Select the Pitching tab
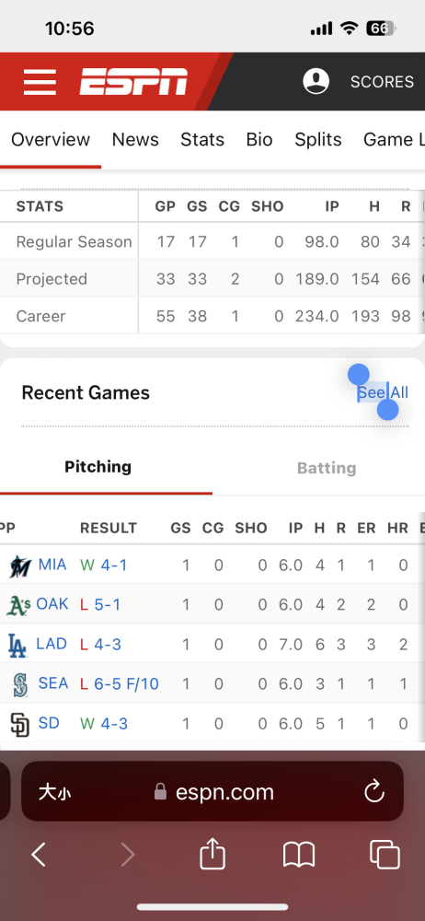 coord(98,467)
